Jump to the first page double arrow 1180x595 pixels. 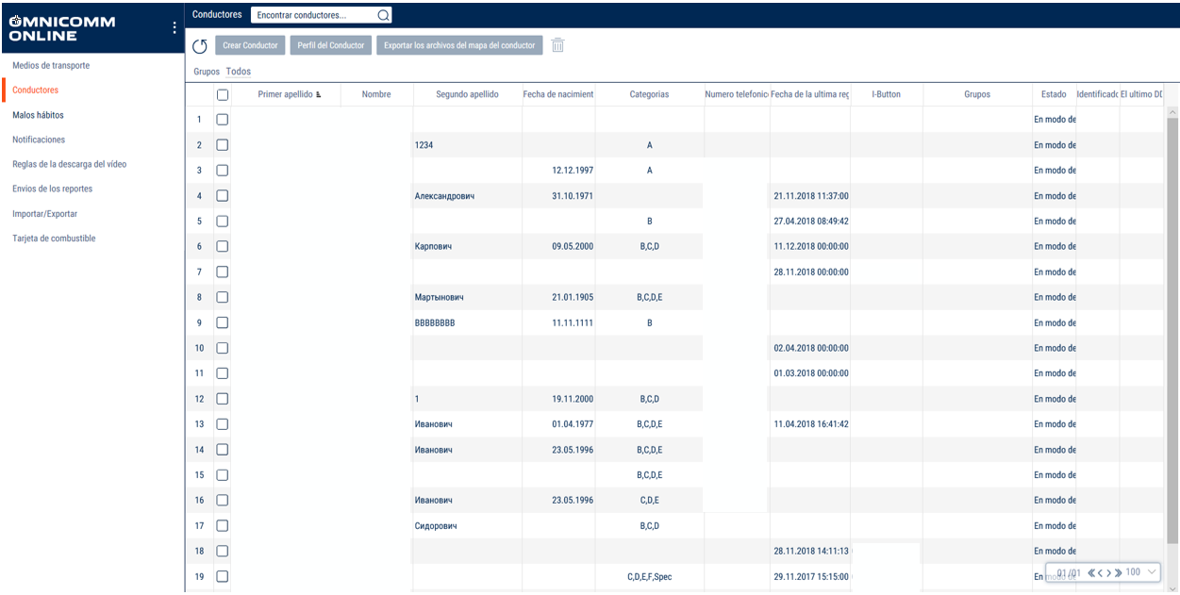[1090, 572]
